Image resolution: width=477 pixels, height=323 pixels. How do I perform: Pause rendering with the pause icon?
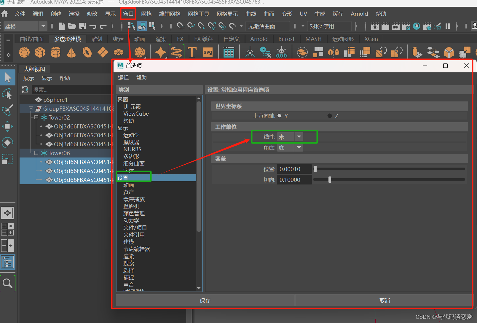coord(448,26)
